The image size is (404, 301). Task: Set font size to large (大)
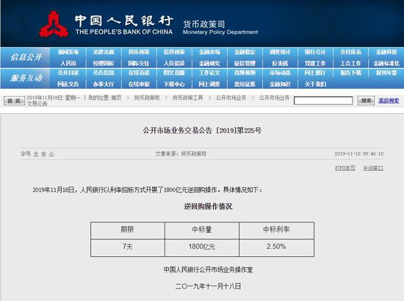click(x=36, y=154)
